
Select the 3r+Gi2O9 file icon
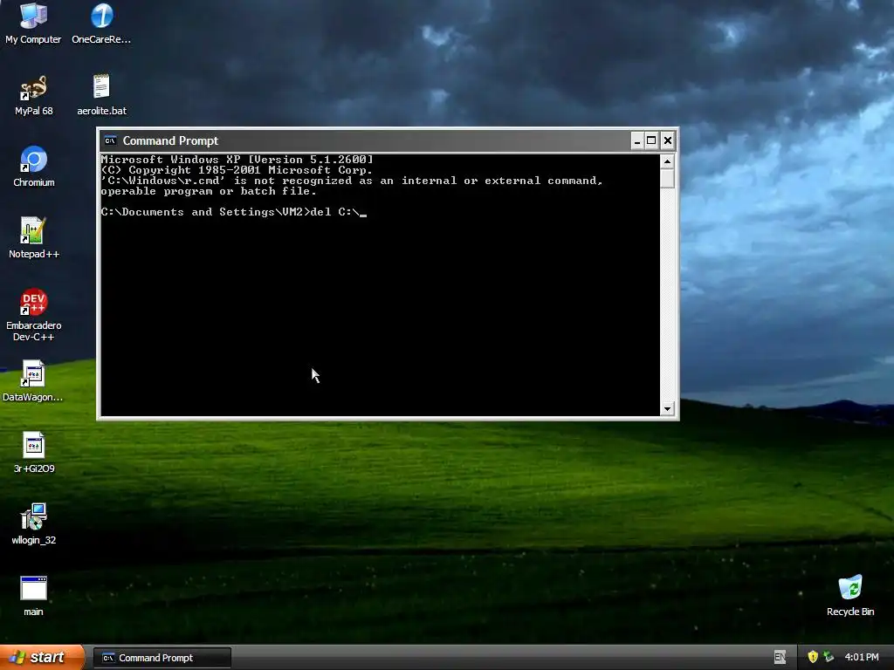[x=34, y=453]
